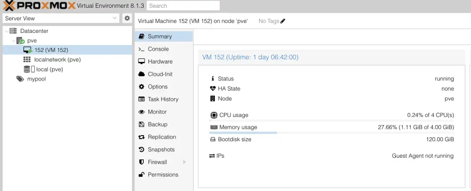Click the IPs exchange arrows icon
The height and width of the screenshot is (191, 471).
coord(212,156)
